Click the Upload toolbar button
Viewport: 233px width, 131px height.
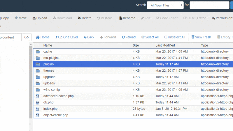[40, 18]
